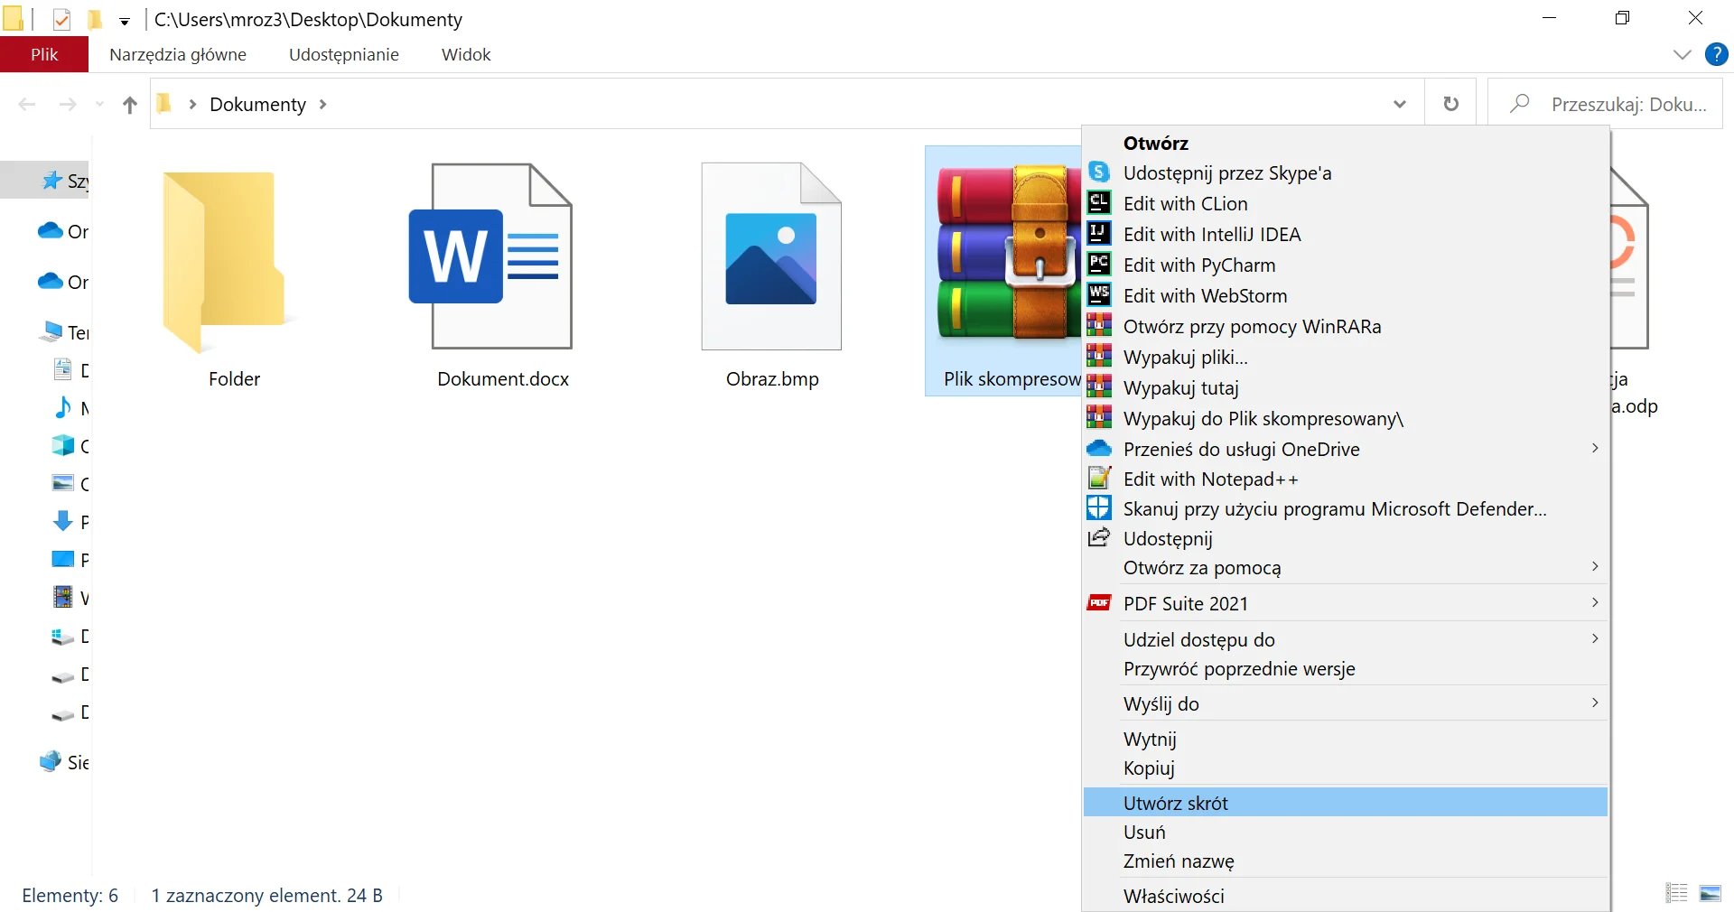Screen dimensions: 1734x912
Task: Open the Widok ribbon tab
Action: [466, 54]
